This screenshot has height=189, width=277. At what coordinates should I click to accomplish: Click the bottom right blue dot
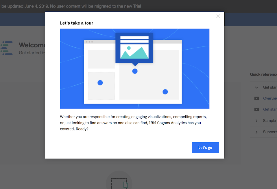[165, 92]
